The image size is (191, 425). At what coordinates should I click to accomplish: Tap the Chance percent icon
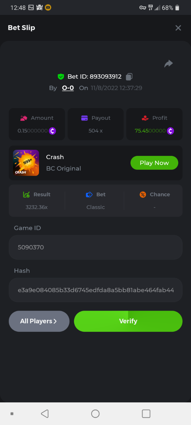pyautogui.click(x=143, y=194)
